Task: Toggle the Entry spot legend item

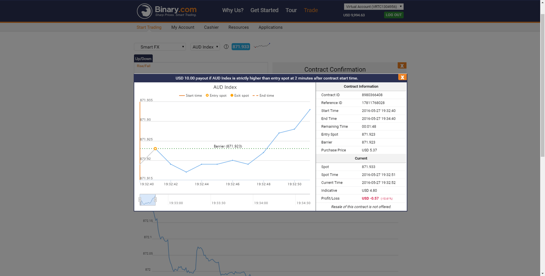Action: click(x=216, y=95)
